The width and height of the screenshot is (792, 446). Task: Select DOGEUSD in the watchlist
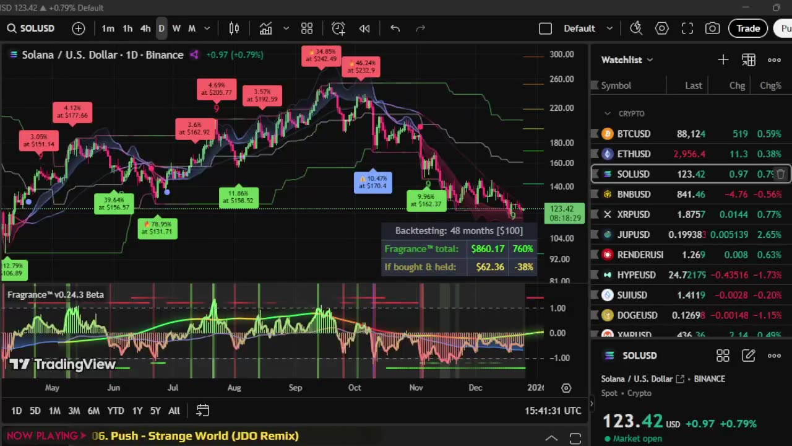click(x=691, y=315)
